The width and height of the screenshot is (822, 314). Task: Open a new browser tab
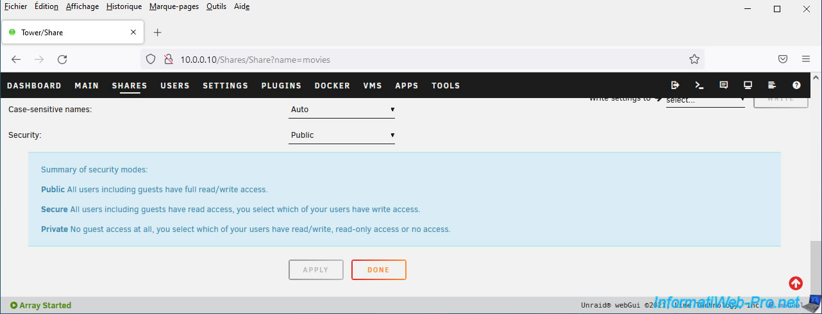(x=158, y=33)
